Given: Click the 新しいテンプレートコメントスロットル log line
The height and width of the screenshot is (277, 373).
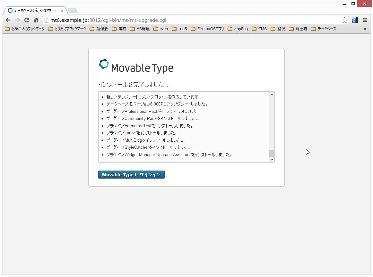Looking at the screenshot, I should coord(154,97).
